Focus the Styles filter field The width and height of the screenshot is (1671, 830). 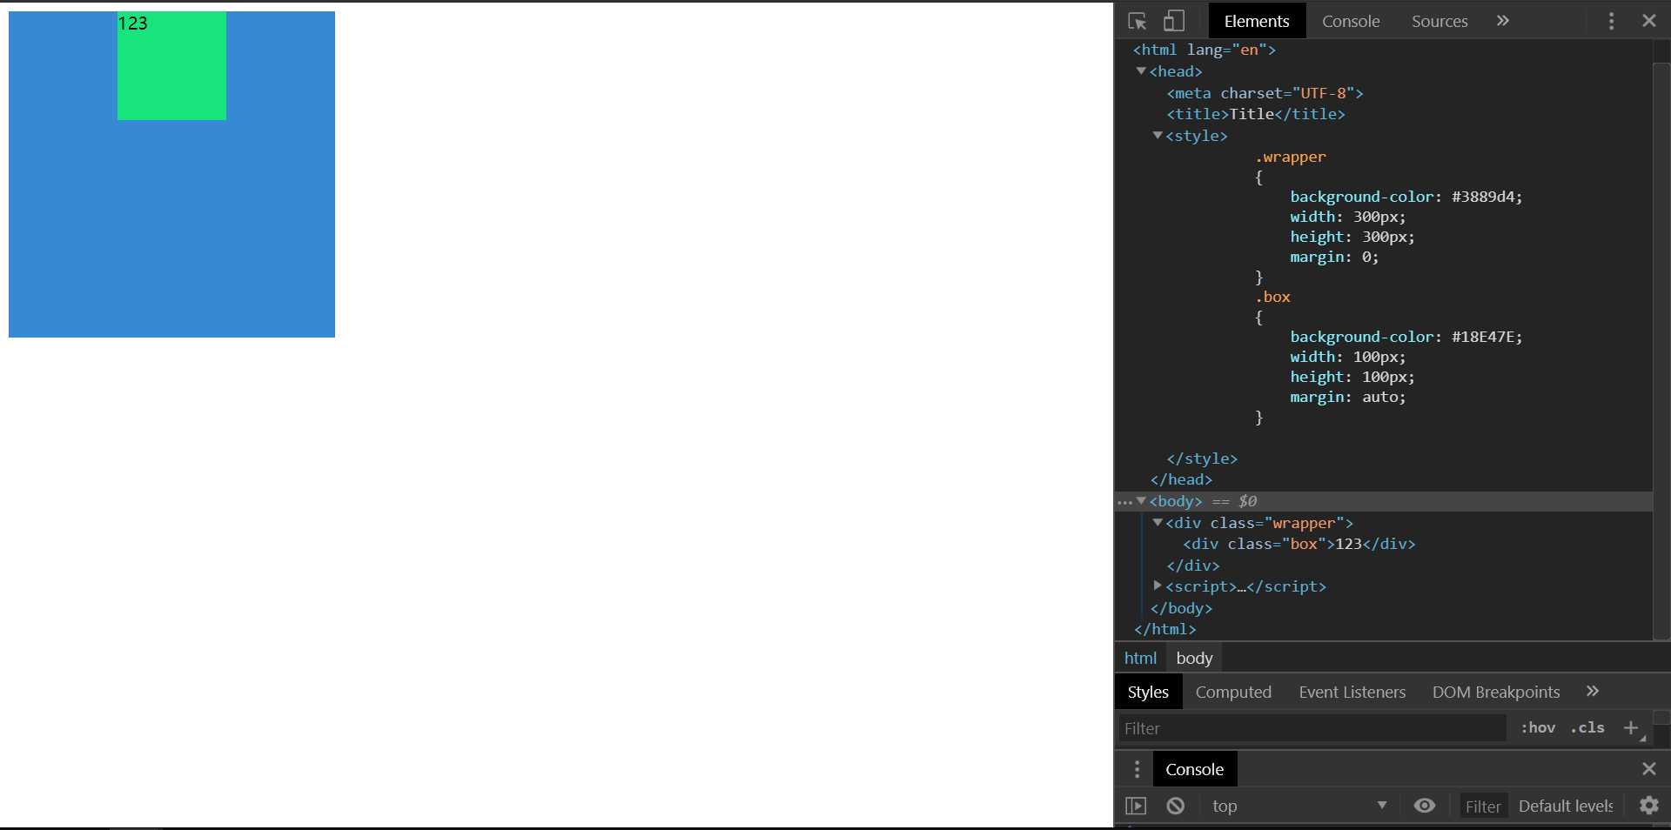pos(1312,728)
